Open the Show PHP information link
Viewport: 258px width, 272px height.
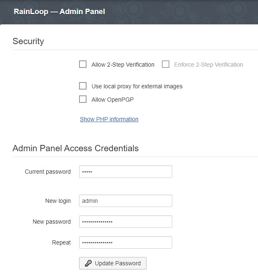(109, 119)
